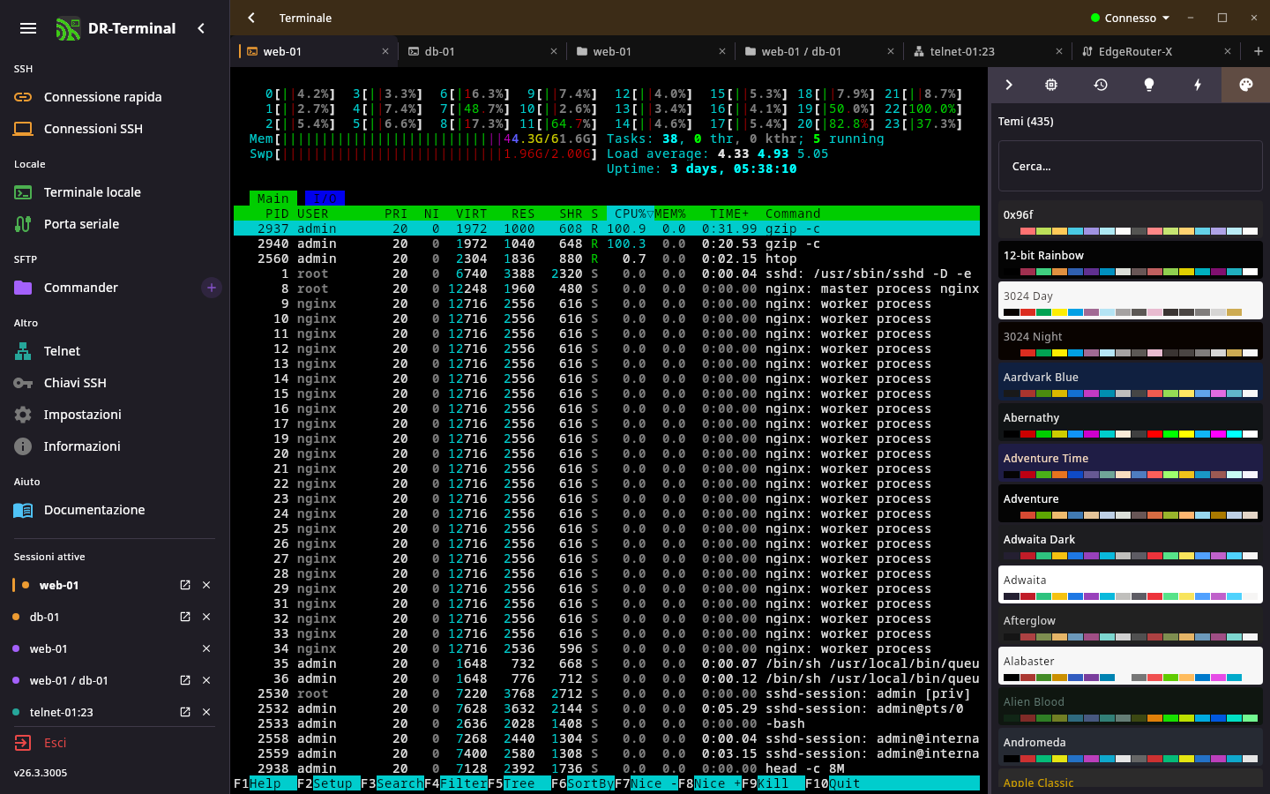The height and width of the screenshot is (794, 1270).
Task: Click F6 SortBy in htop footer
Action: click(x=583, y=783)
